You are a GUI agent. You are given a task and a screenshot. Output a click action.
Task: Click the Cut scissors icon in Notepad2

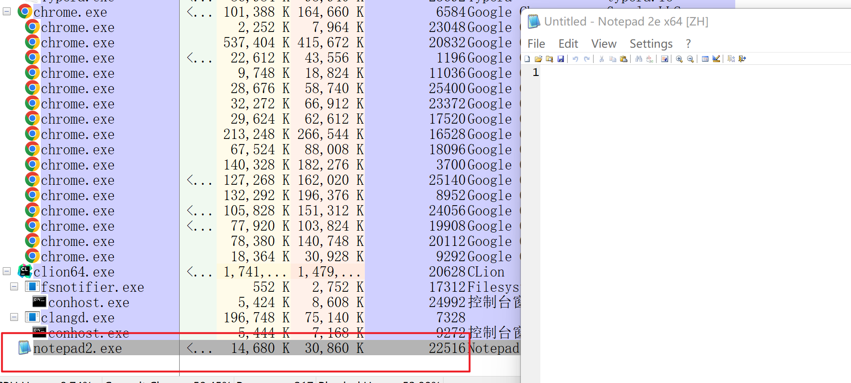[601, 59]
